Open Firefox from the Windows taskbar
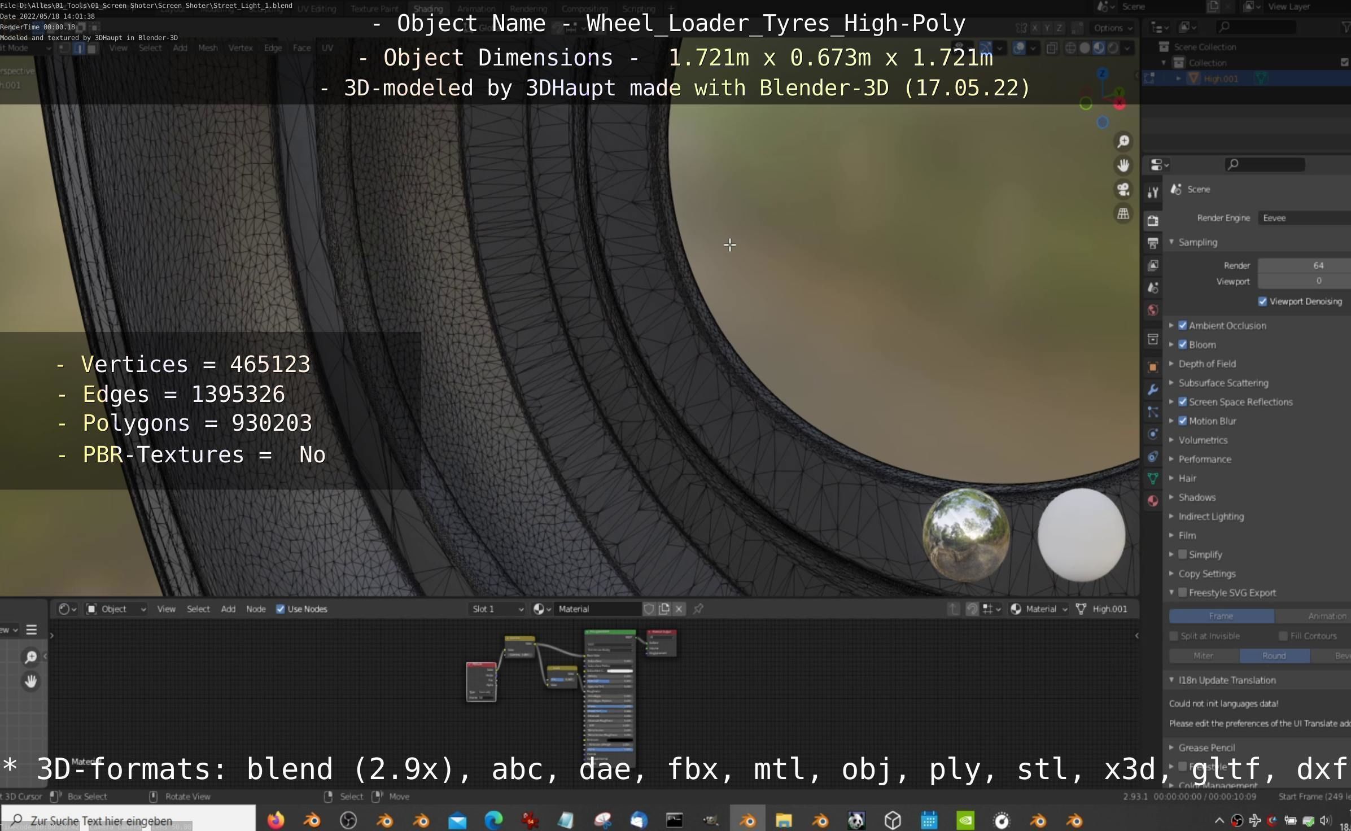1351x831 pixels. (276, 820)
